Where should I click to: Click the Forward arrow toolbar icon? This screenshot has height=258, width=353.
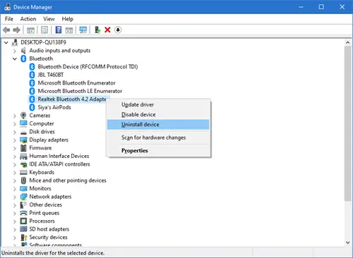[x=16, y=30]
